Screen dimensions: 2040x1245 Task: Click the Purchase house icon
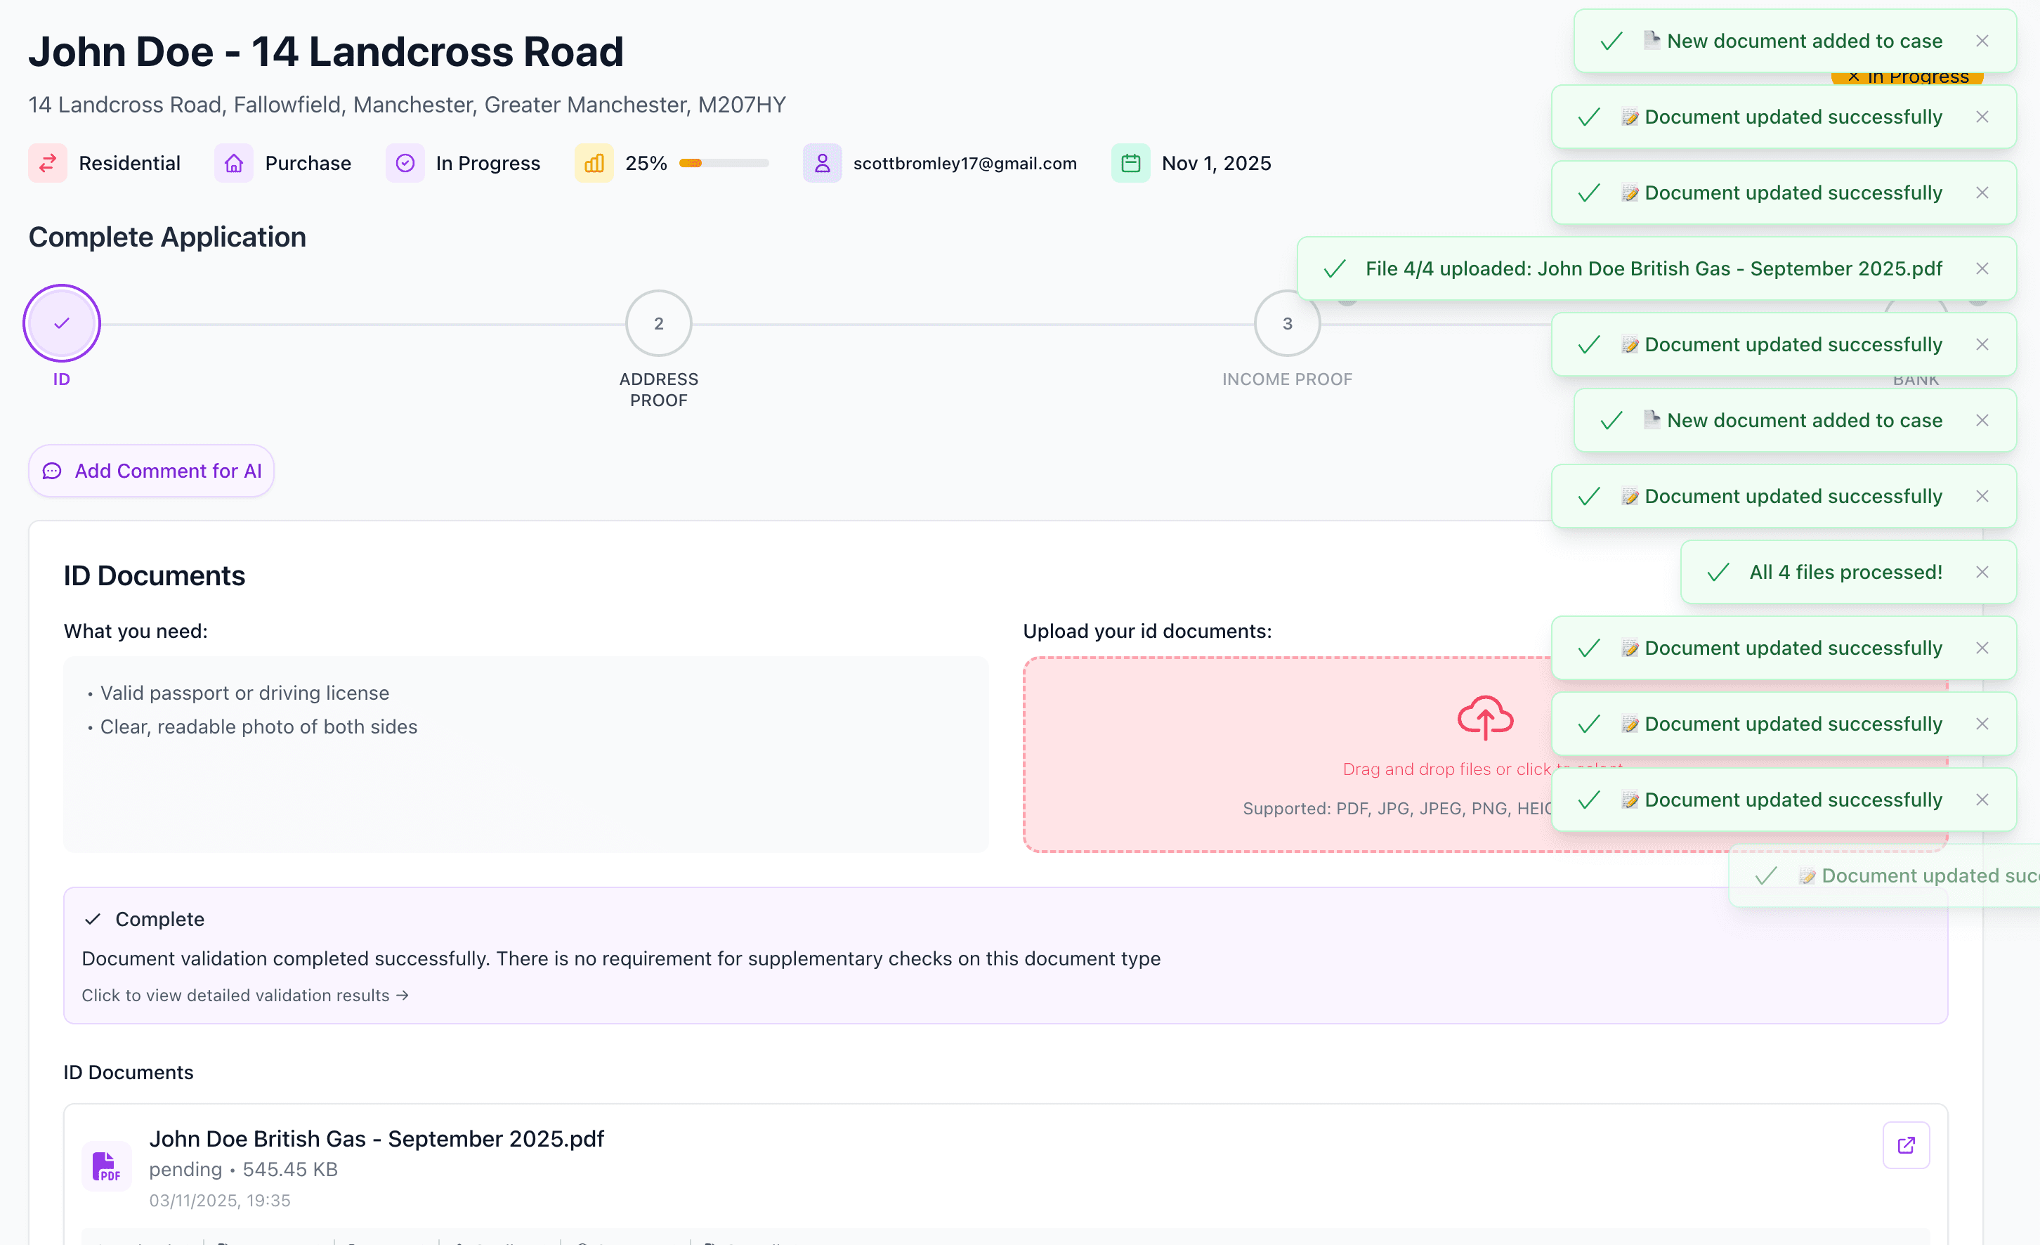pos(235,163)
